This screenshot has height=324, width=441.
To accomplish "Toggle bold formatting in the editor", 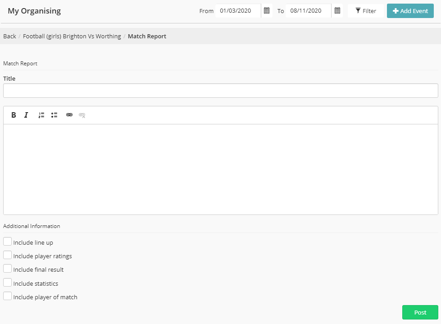I will [x=14, y=115].
